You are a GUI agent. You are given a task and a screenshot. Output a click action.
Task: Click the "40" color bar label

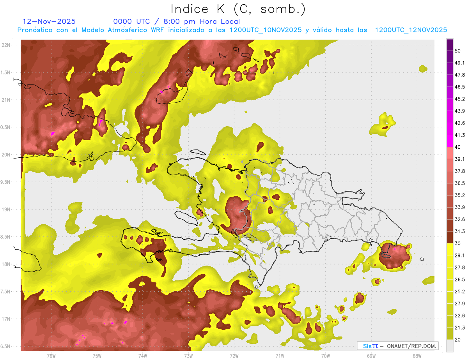(x=458, y=147)
